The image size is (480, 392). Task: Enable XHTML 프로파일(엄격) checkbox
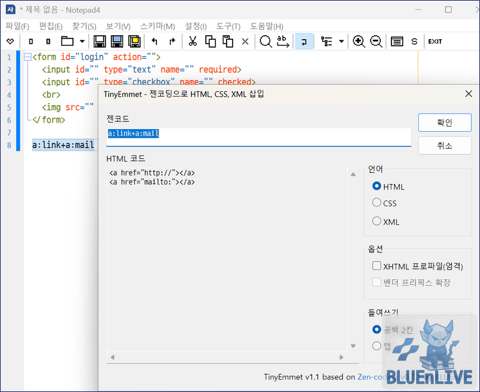pos(376,265)
